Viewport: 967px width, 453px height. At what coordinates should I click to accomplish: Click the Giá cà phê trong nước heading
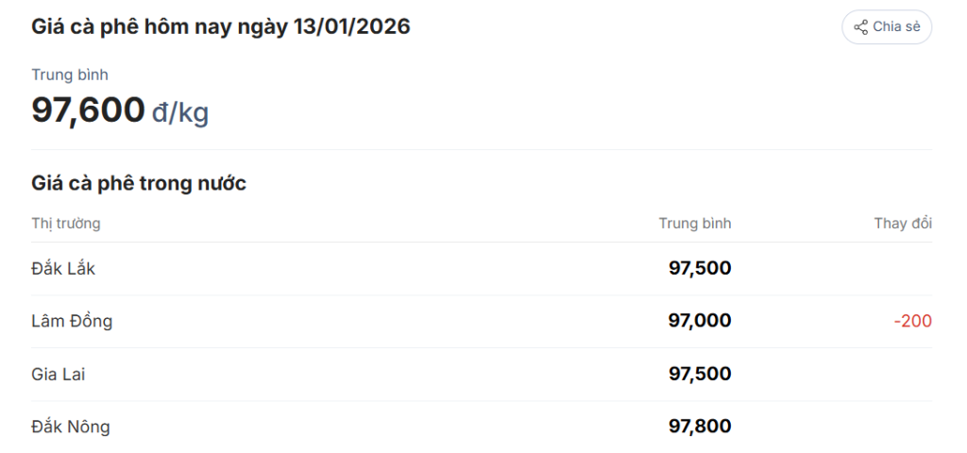tap(139, 183)
